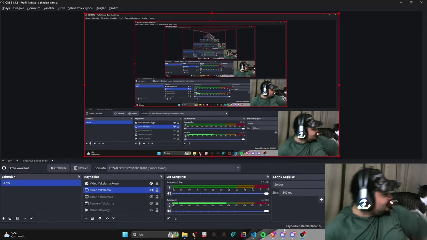Pop out the Ses Karıştırıcı dock panel
This screenshot has height=240, width=427.
(x=268, y=177)
